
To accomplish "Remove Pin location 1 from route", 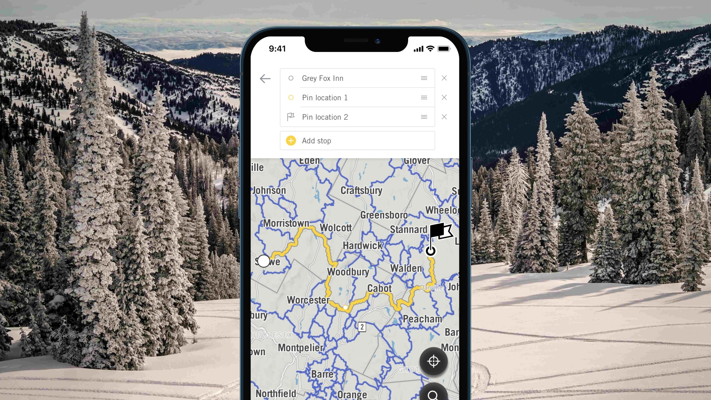I will pos(444,97).
